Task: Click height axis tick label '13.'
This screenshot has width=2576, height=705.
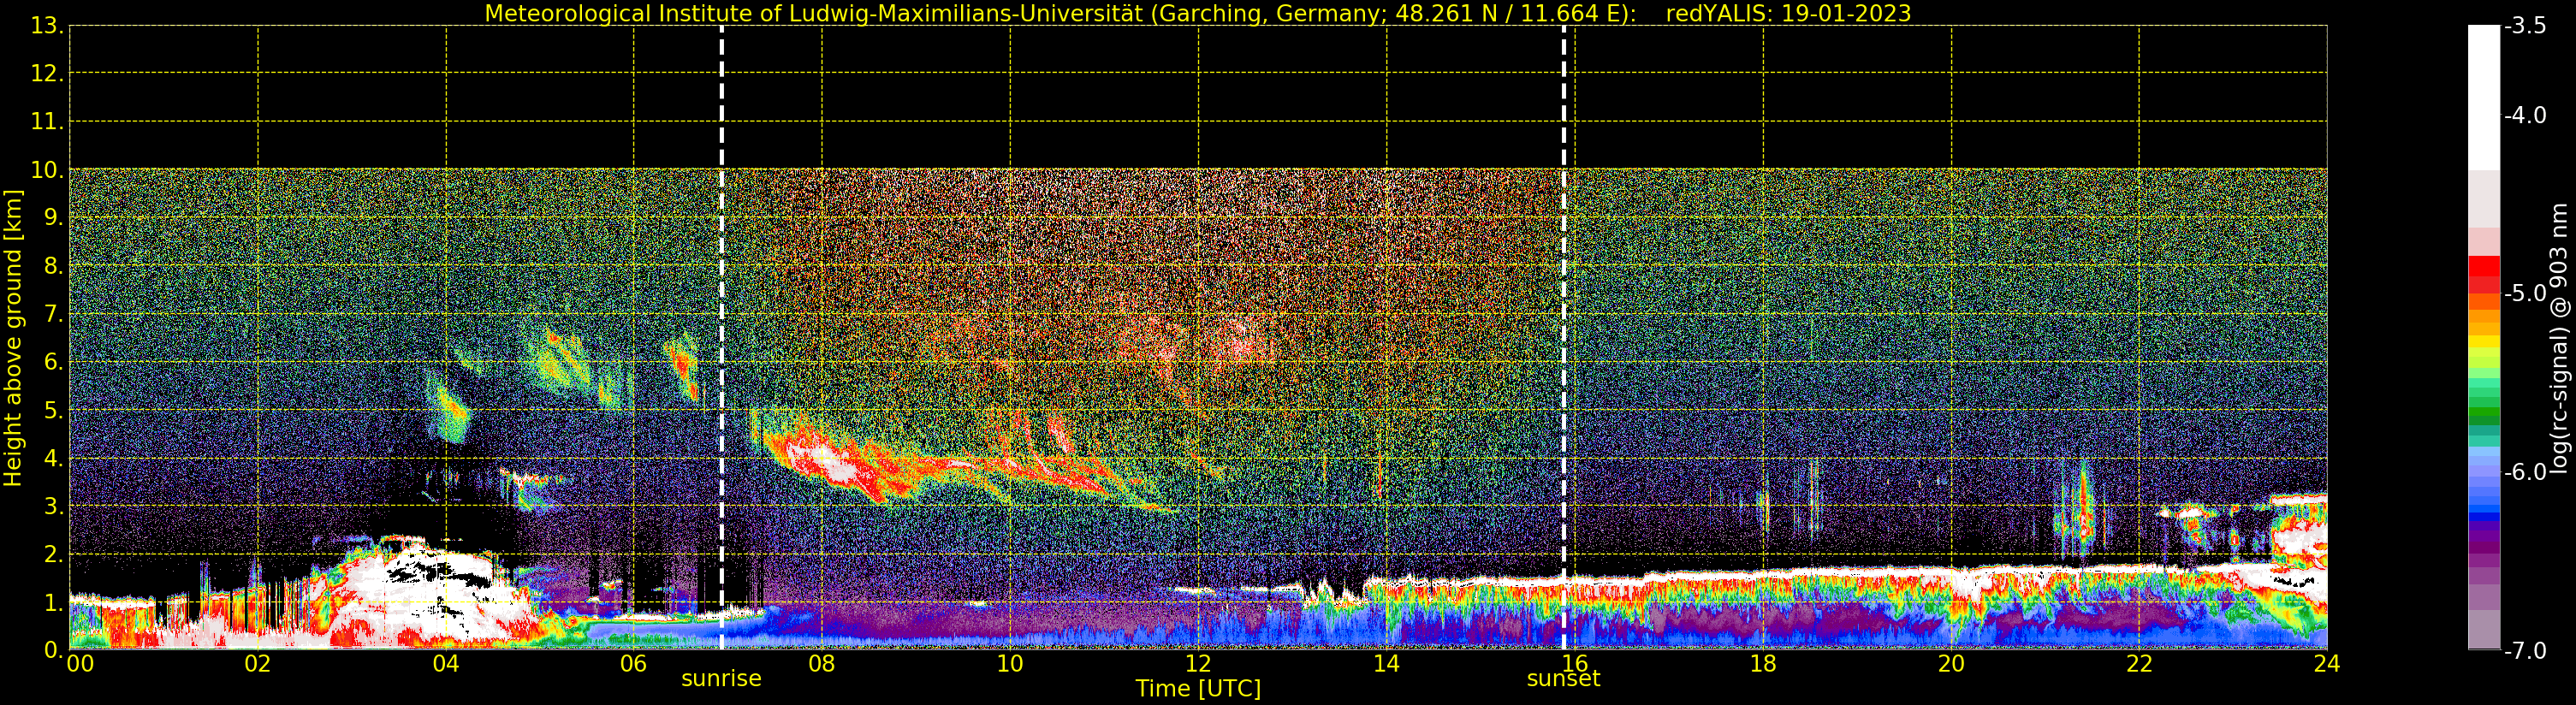Action: coord(47,26)
